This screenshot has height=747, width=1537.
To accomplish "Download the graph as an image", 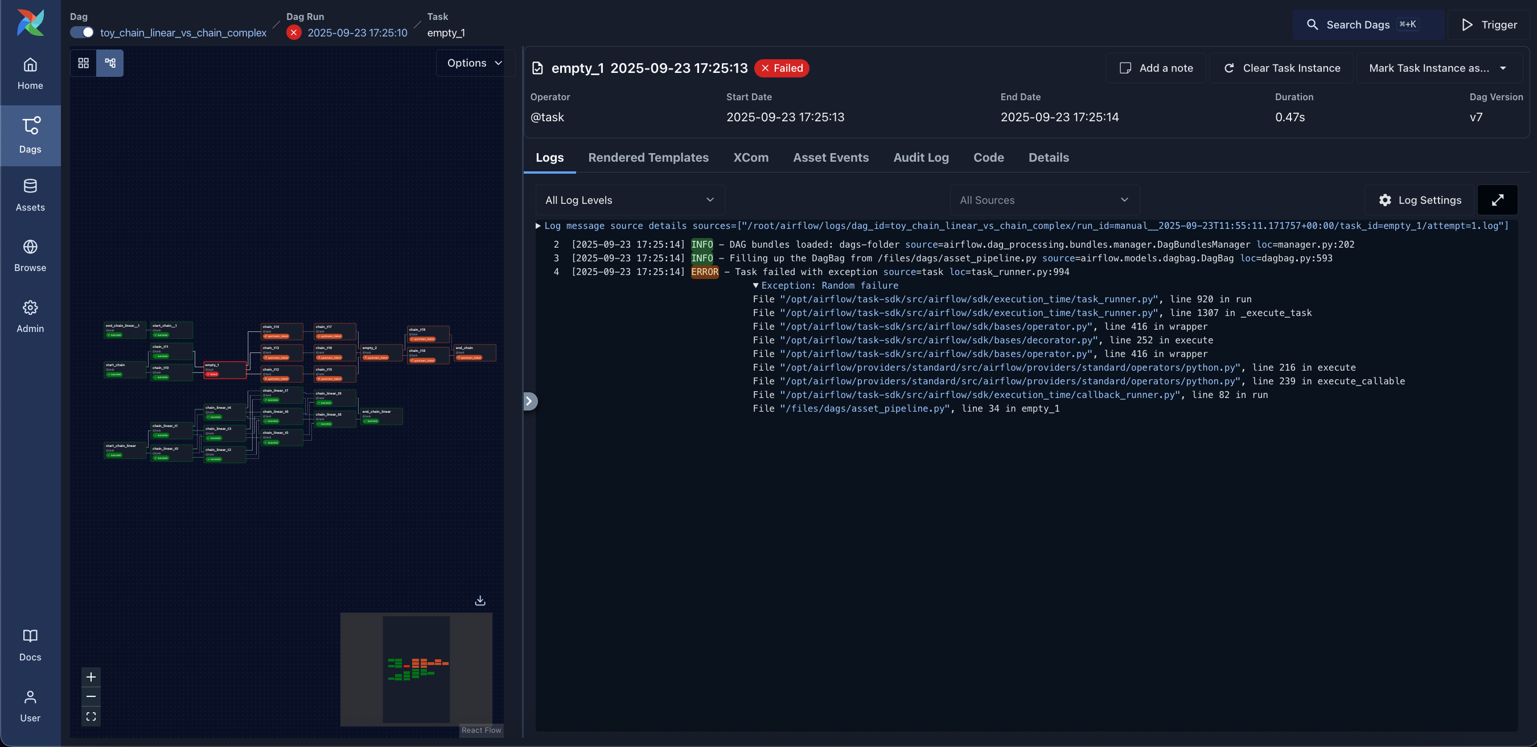I will pos(480,600).
